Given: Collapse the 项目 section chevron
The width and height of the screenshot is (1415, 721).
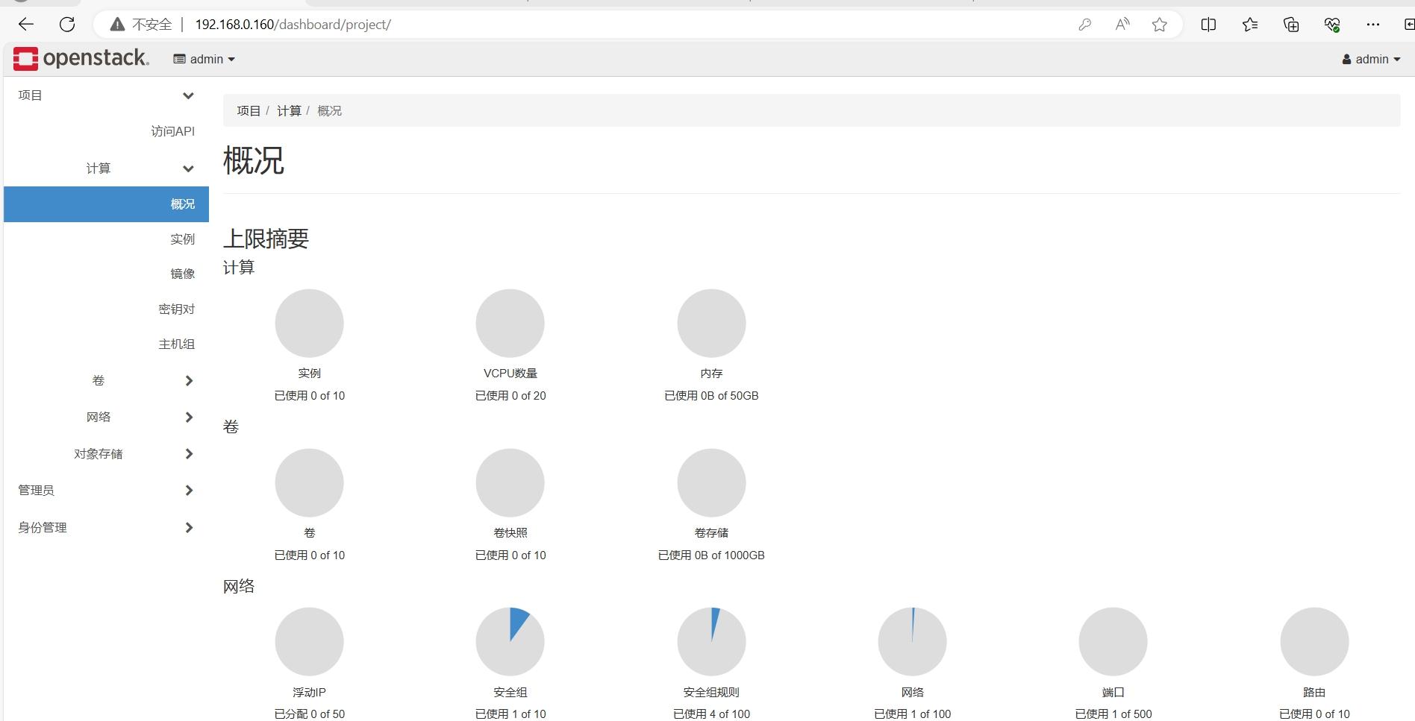Looking at the screenshot, I should pyautogui.click(x=188, y=95).
